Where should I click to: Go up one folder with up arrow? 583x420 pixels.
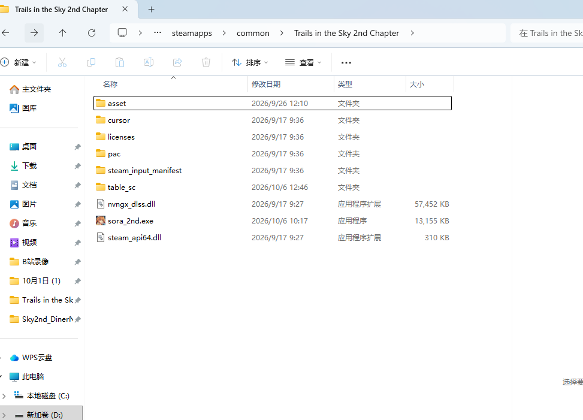[x=62, y=33]
